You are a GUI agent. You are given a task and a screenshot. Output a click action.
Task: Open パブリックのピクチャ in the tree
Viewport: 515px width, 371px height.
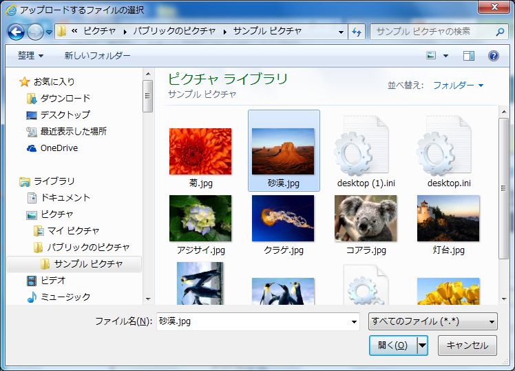(88, 247)
